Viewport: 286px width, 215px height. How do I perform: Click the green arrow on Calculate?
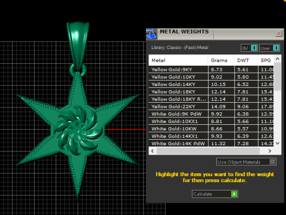(x=234, y=194)
